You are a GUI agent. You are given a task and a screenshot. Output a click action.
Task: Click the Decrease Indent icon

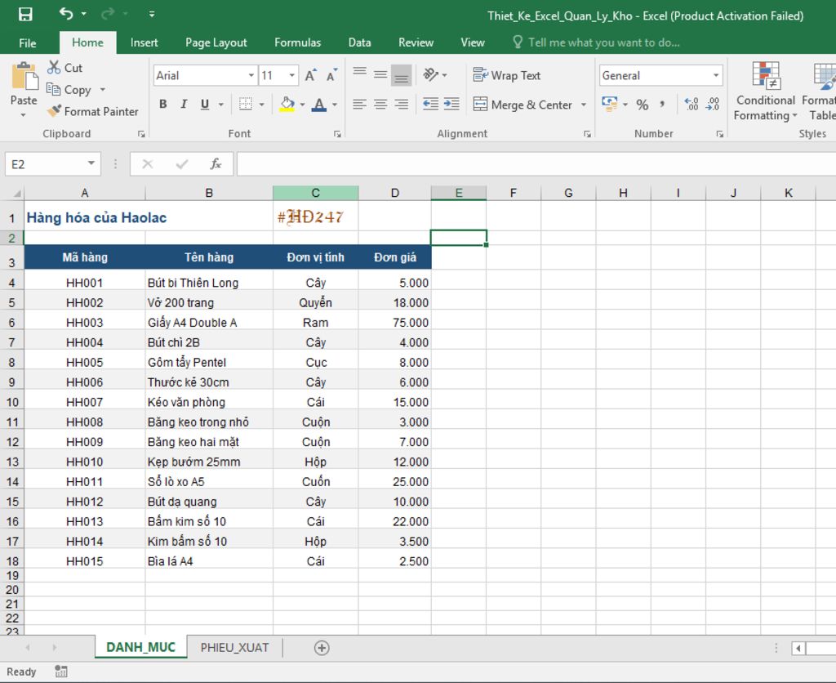430,104
